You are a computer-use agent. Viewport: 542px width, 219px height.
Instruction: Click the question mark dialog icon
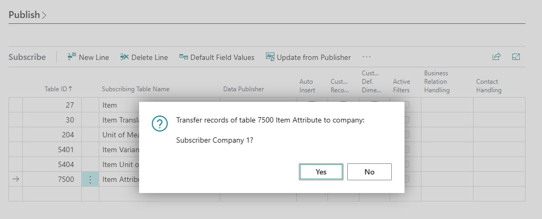click(160, 124)
